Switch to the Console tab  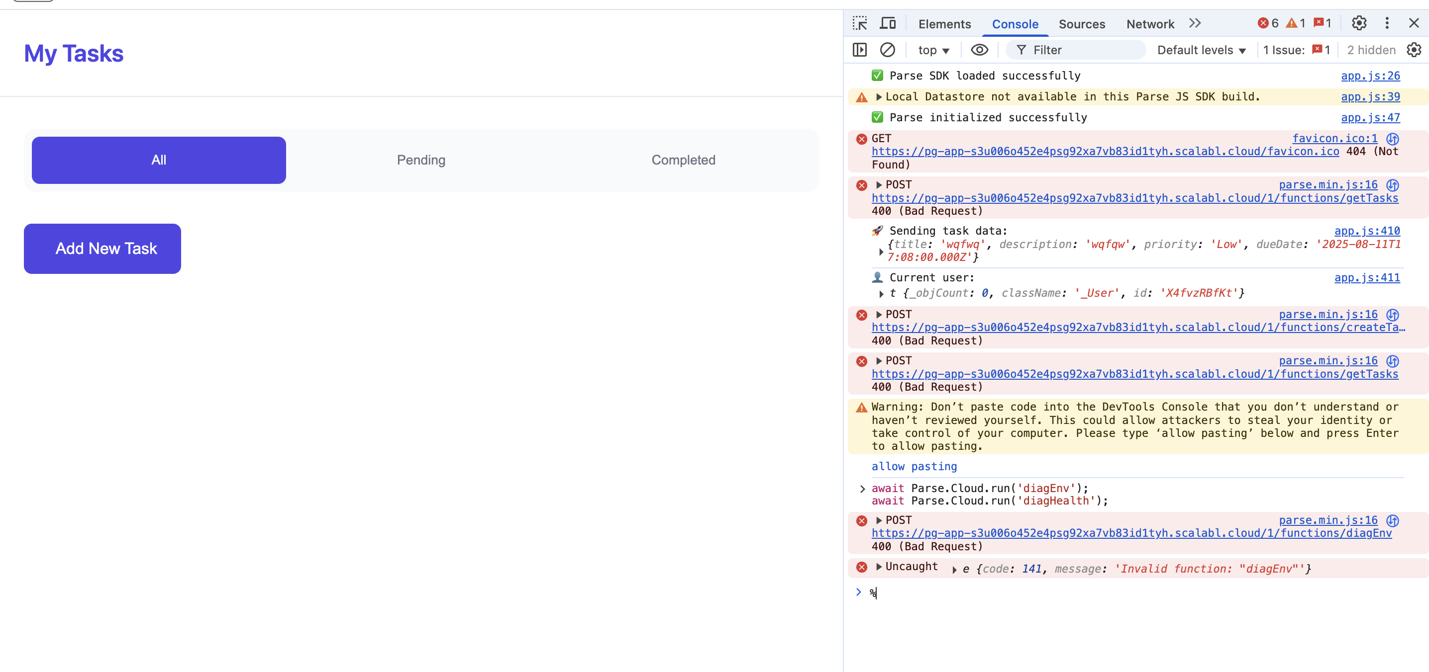(x=1015, y=24)
